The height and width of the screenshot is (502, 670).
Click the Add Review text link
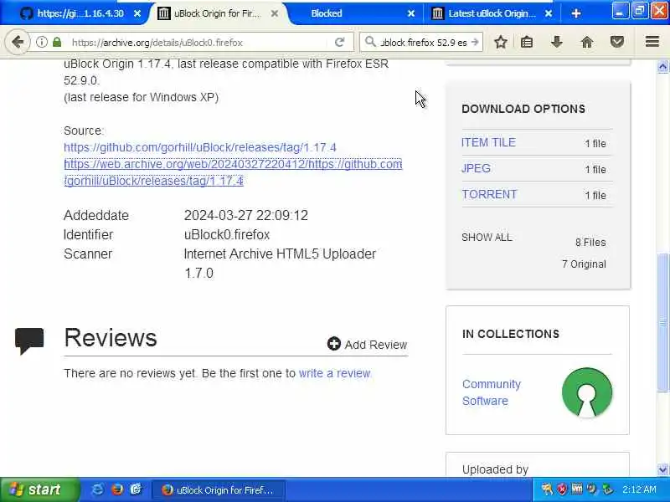tap(375, 345)
